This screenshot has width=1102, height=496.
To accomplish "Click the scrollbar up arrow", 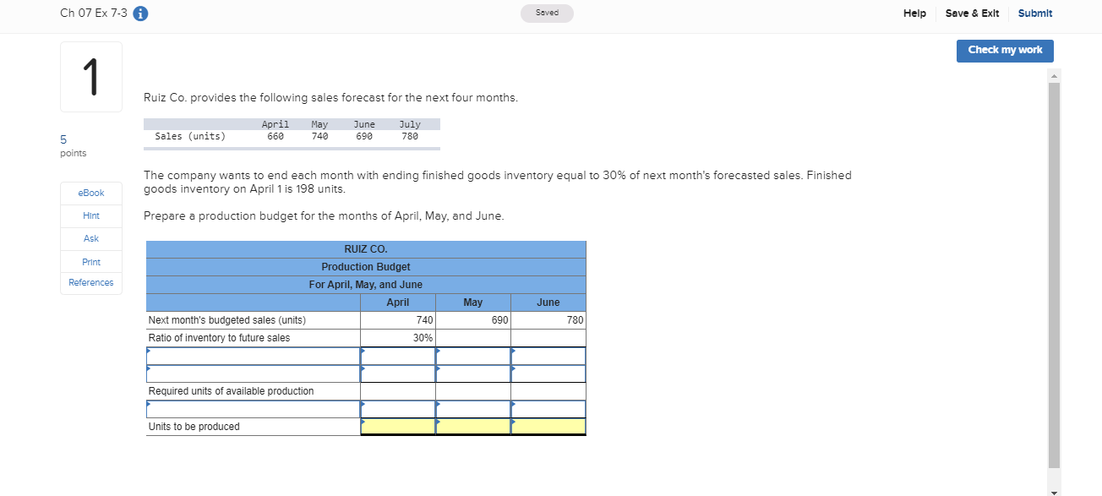I will (1053, 76).
